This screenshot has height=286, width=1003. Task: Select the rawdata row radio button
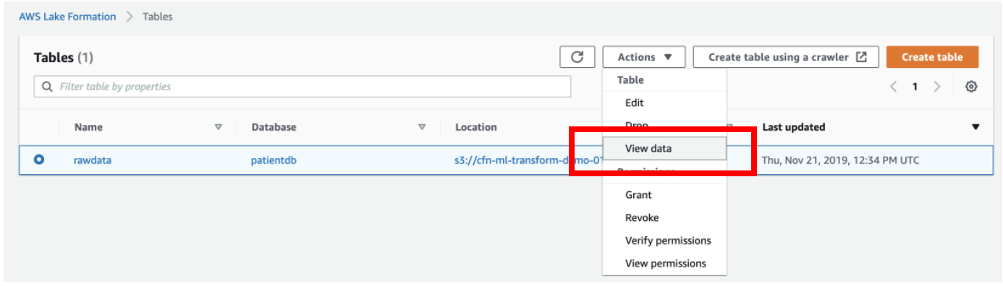point(39,160)
